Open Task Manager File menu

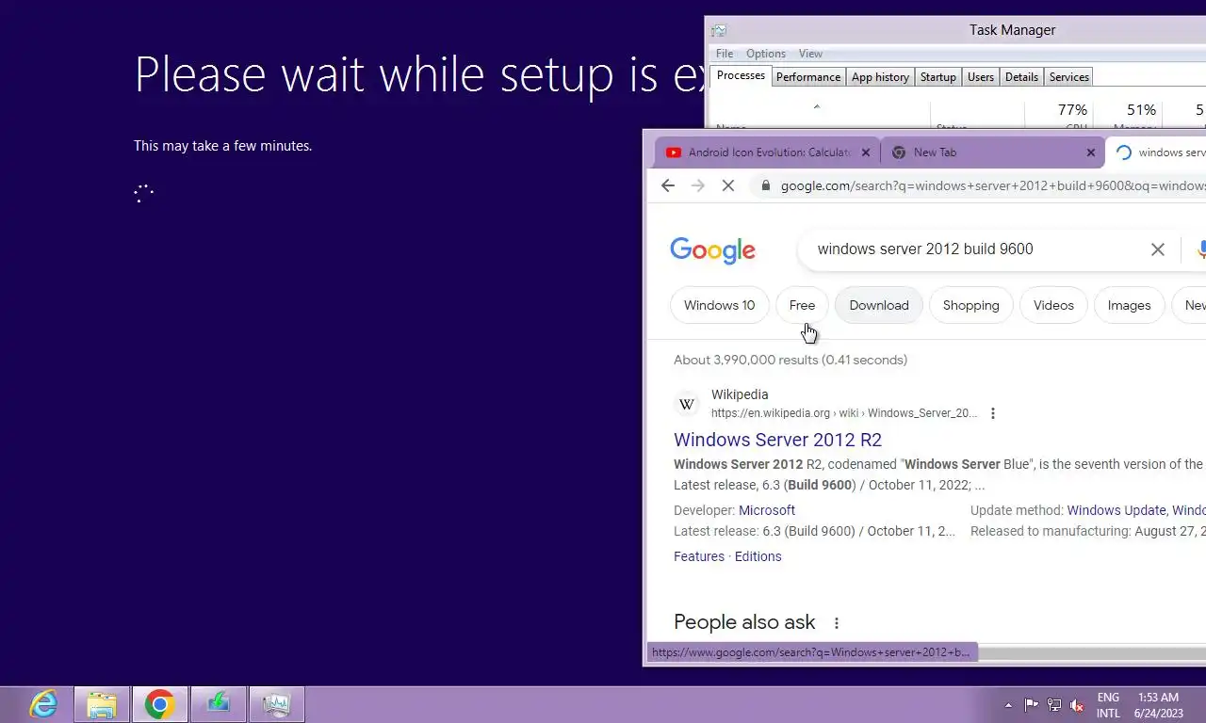(725, 54)
